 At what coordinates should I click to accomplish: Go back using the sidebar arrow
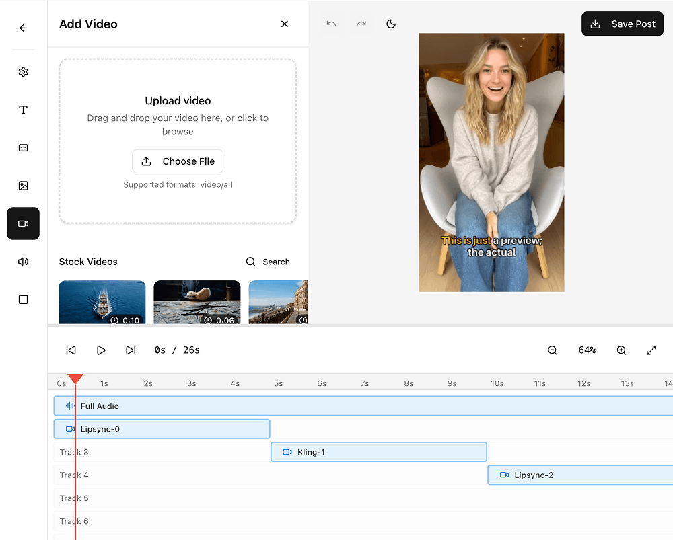coord(23,28)
